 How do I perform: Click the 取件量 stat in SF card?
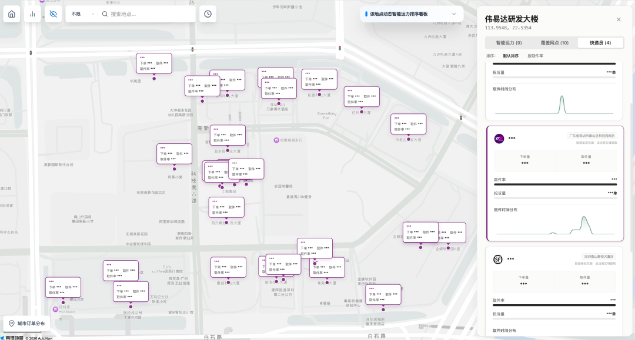coord(585,281)
